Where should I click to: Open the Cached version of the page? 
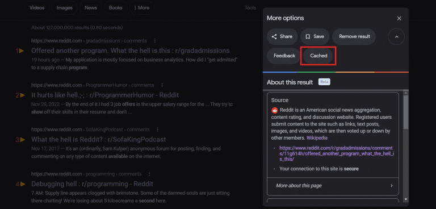(318, 56)
